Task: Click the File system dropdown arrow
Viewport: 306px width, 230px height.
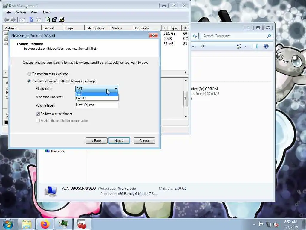Action: tap(116, 89)
